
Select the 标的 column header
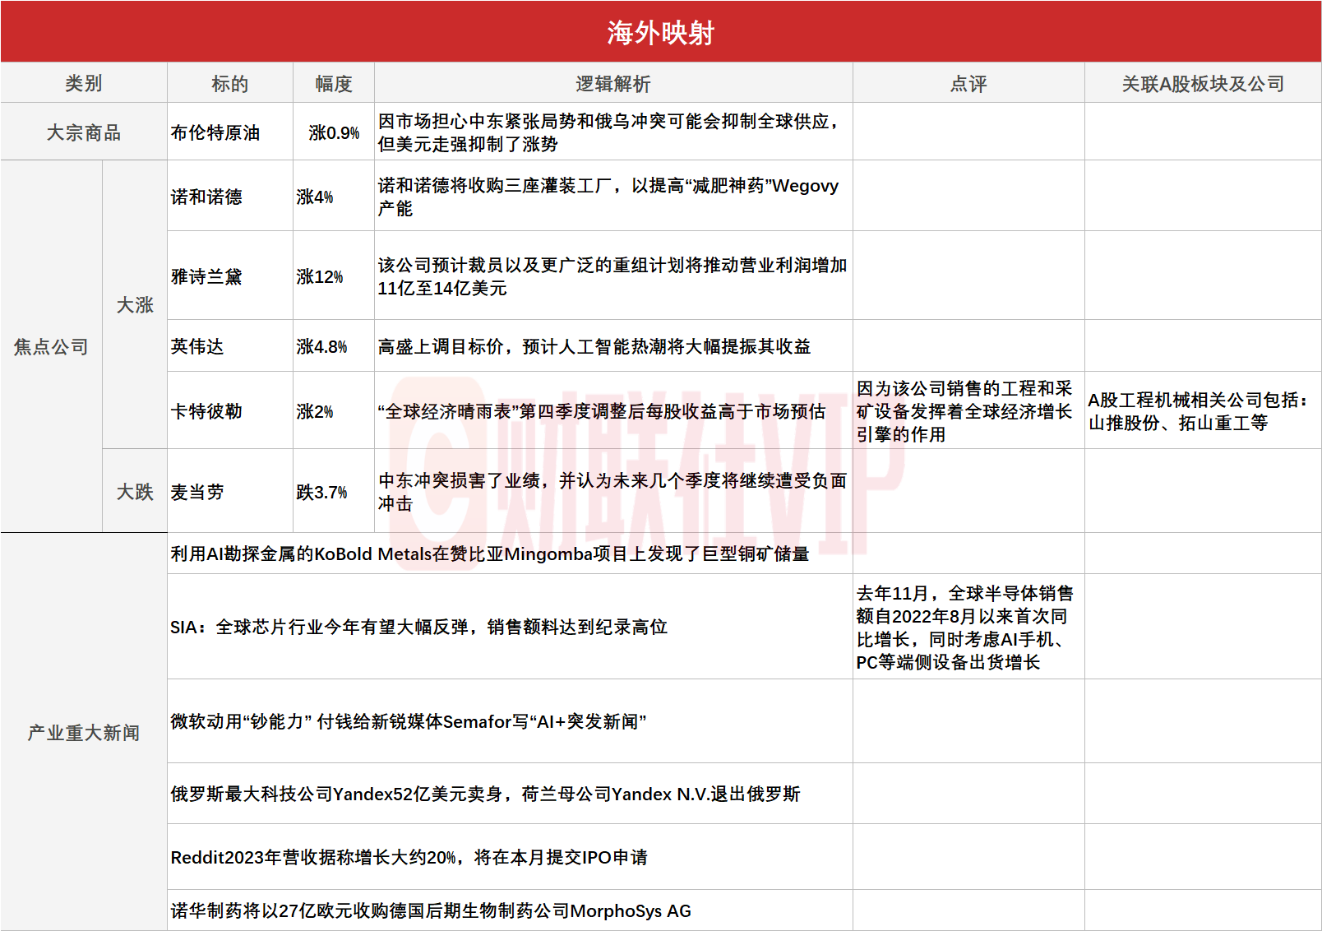(x=229, y=83)
